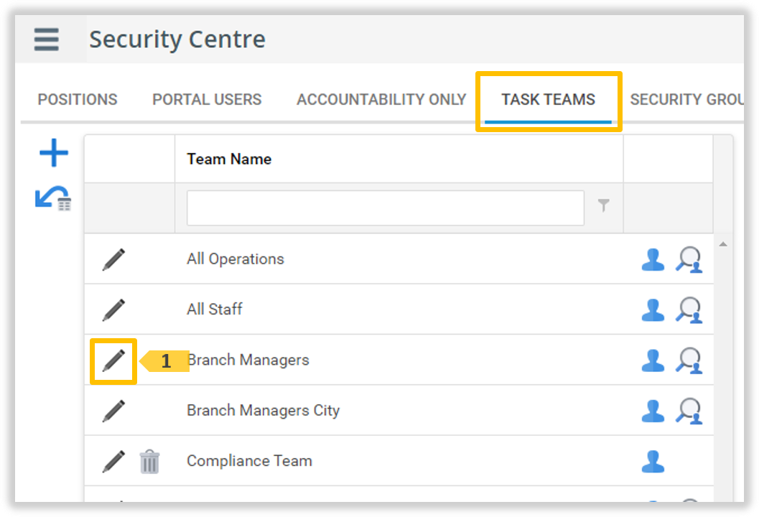759x517 pixels.
Task: Edit the Branch Managers team with the pencil icon
Action: (x=113, y=360)
